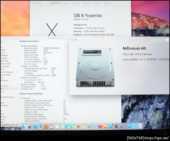Click 'Intel HD Graphics 4000 1024 MB' value

99,35
